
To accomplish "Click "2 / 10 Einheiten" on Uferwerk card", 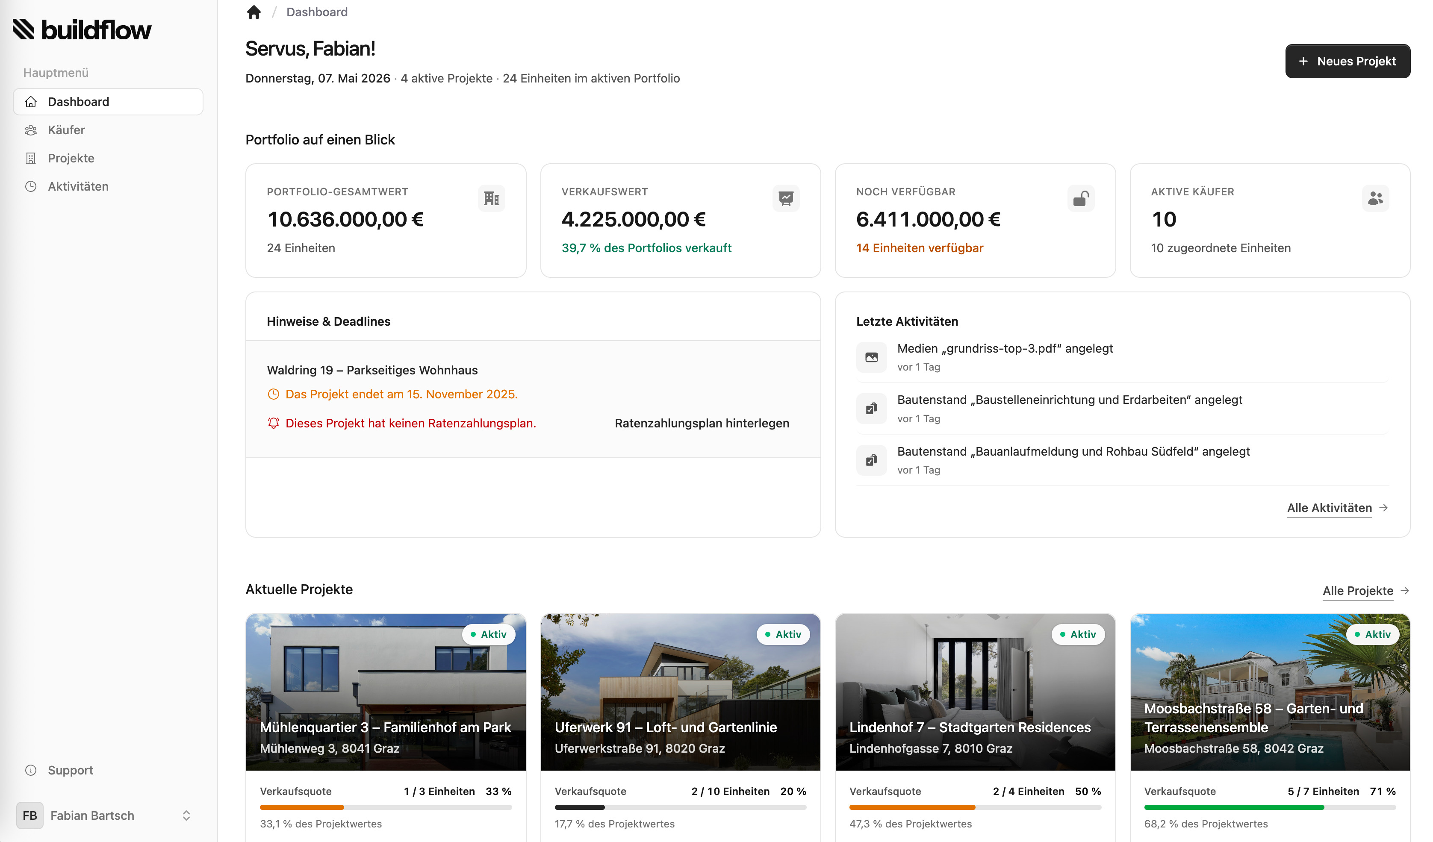I will (730, 792).
